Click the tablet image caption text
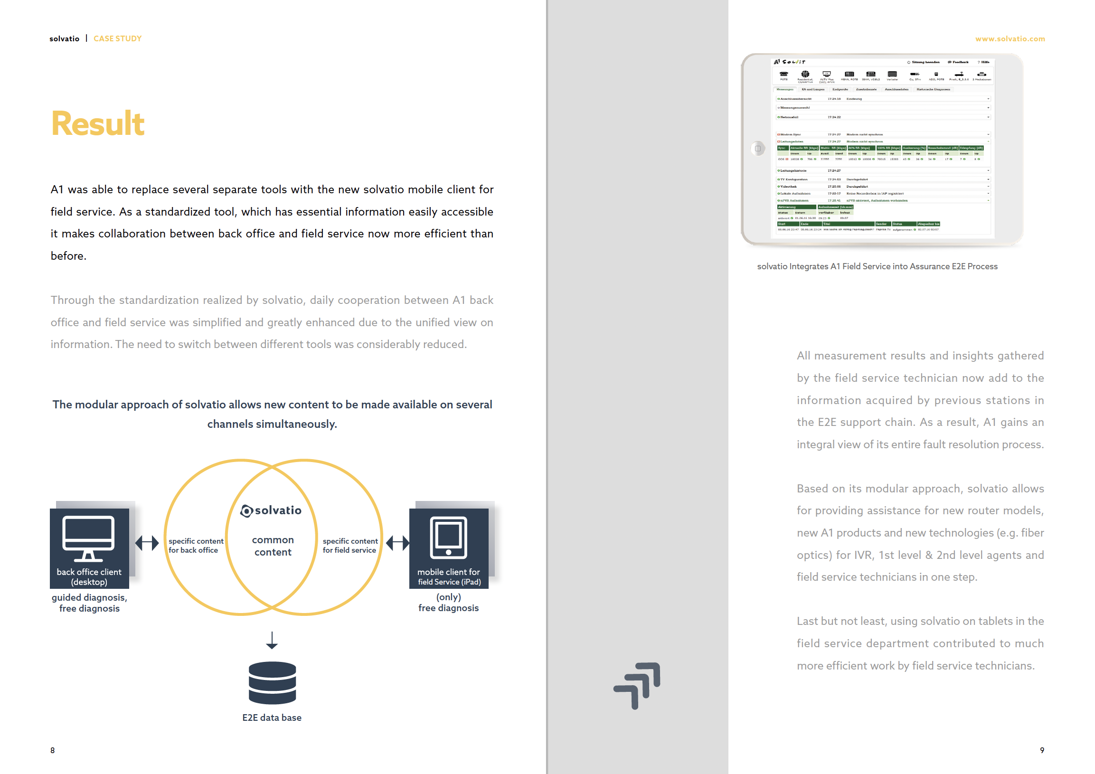Screen dimensions: 1095x774 click(x=877, y=266)
